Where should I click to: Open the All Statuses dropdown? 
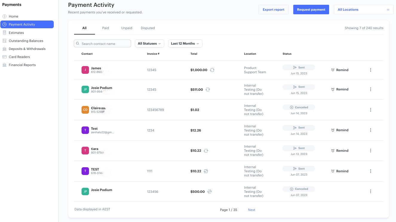point(149,43)
